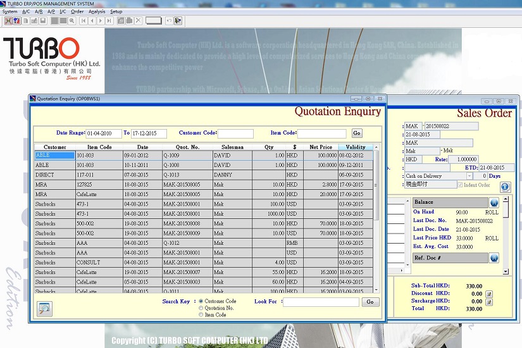This screenshot has height=348, width=522.
Task: Collapse the Balance section in Sales Order
Action: [x=494, y=202]
